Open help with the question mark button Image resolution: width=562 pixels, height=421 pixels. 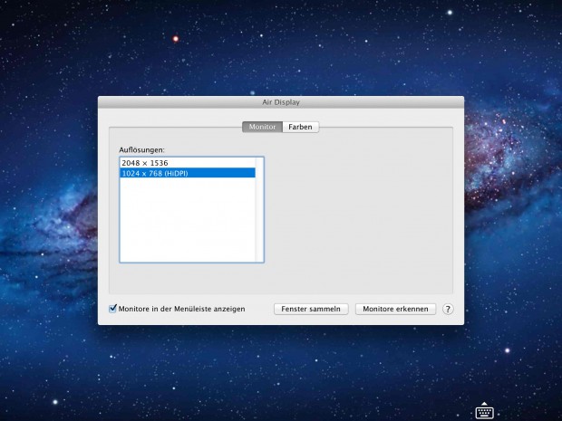pyautogui.click(x=448, y=309)
